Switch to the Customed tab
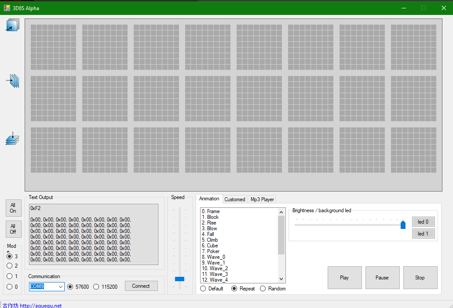 pos(235,199)
